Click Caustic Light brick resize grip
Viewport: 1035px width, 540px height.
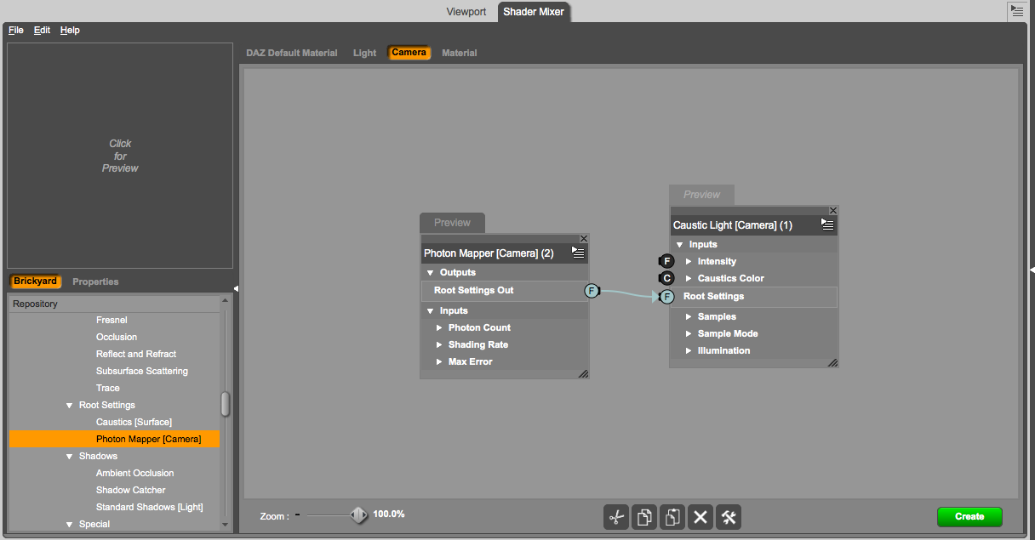point(832,362)
